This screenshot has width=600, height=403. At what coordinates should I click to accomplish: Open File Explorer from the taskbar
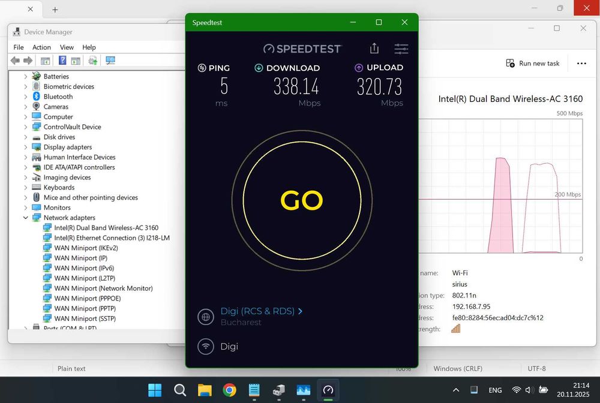coord(205,390)
